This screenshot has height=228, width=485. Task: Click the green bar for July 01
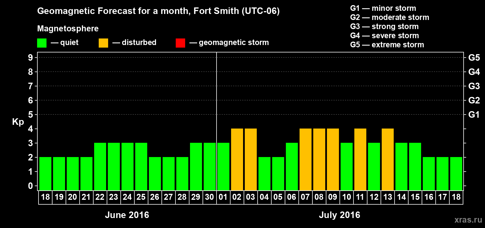tap(223, 166)
